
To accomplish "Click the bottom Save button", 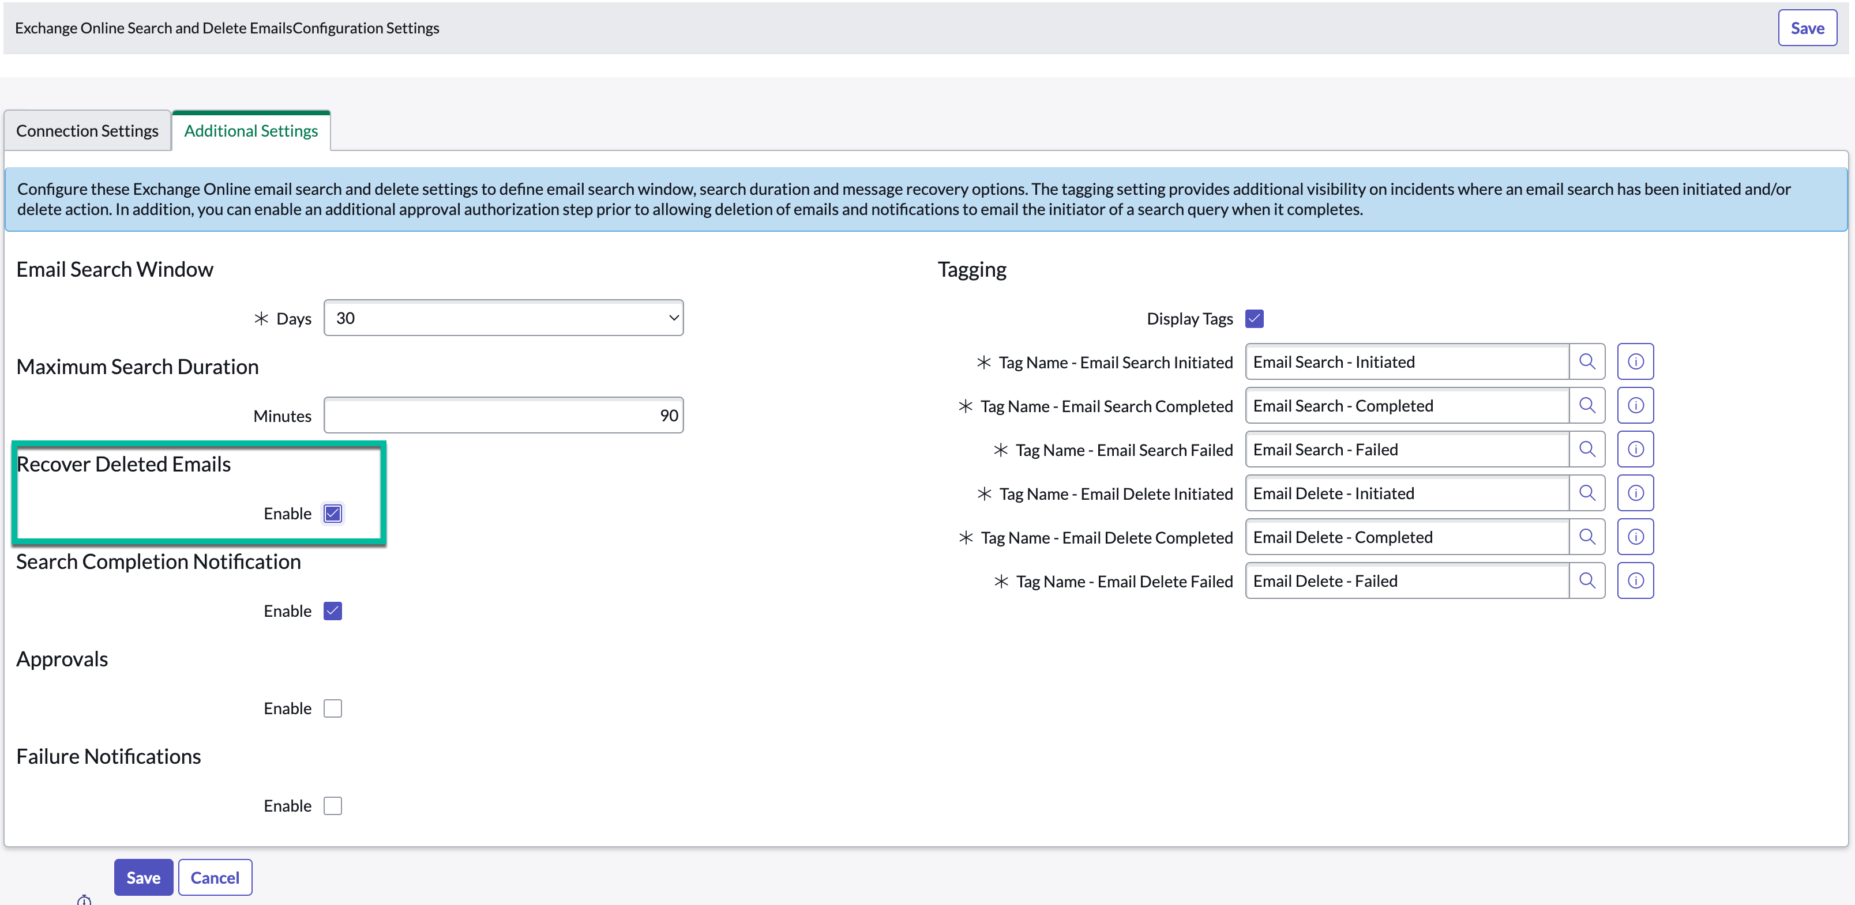I will 143,878.
